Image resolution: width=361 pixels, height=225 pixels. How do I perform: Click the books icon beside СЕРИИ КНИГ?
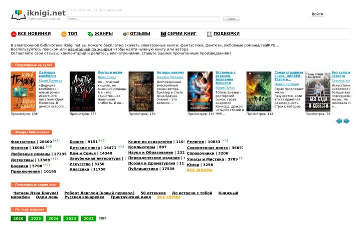pos(163,34)
